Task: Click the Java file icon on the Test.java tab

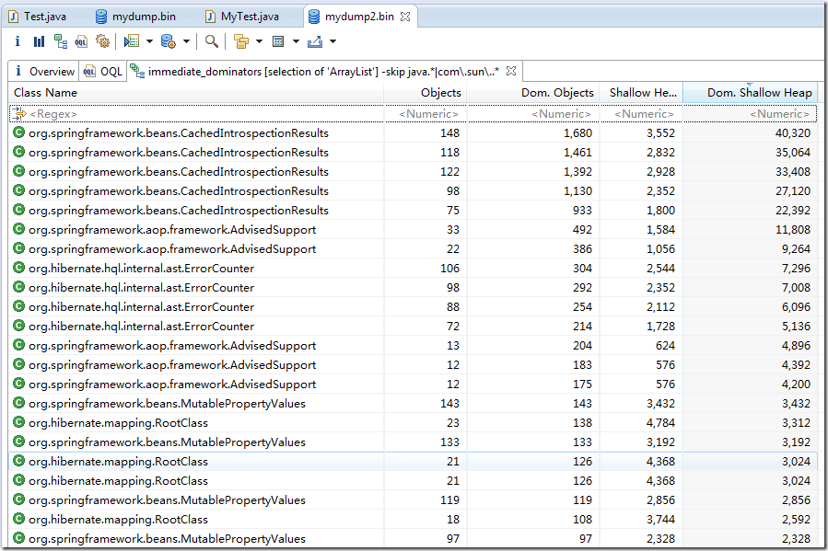Action: pyautogui.click(x=14, y=17)
